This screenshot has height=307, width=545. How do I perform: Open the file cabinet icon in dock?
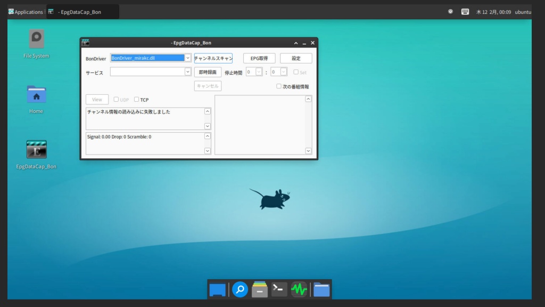point(260,289)
